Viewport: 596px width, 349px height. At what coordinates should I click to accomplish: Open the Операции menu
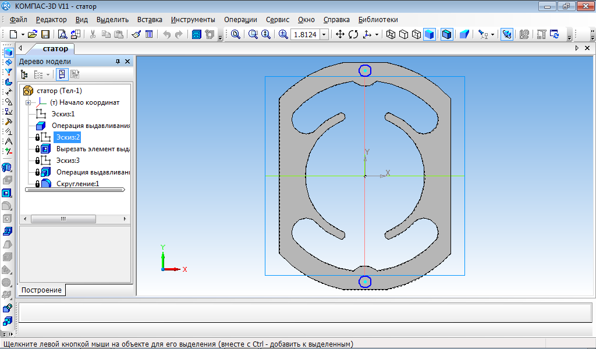(x=240, y=19)
